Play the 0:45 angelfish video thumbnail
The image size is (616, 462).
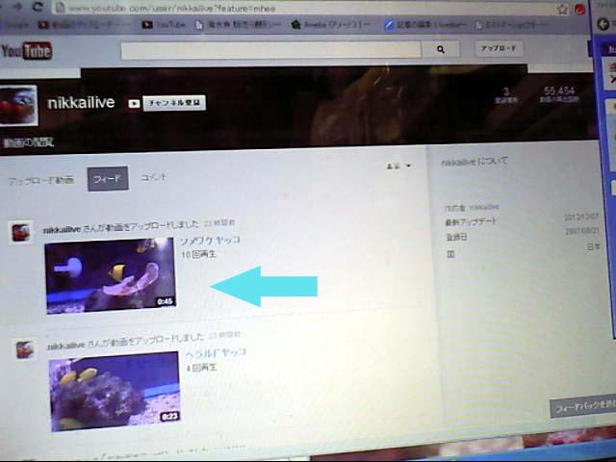coord(110,275)
